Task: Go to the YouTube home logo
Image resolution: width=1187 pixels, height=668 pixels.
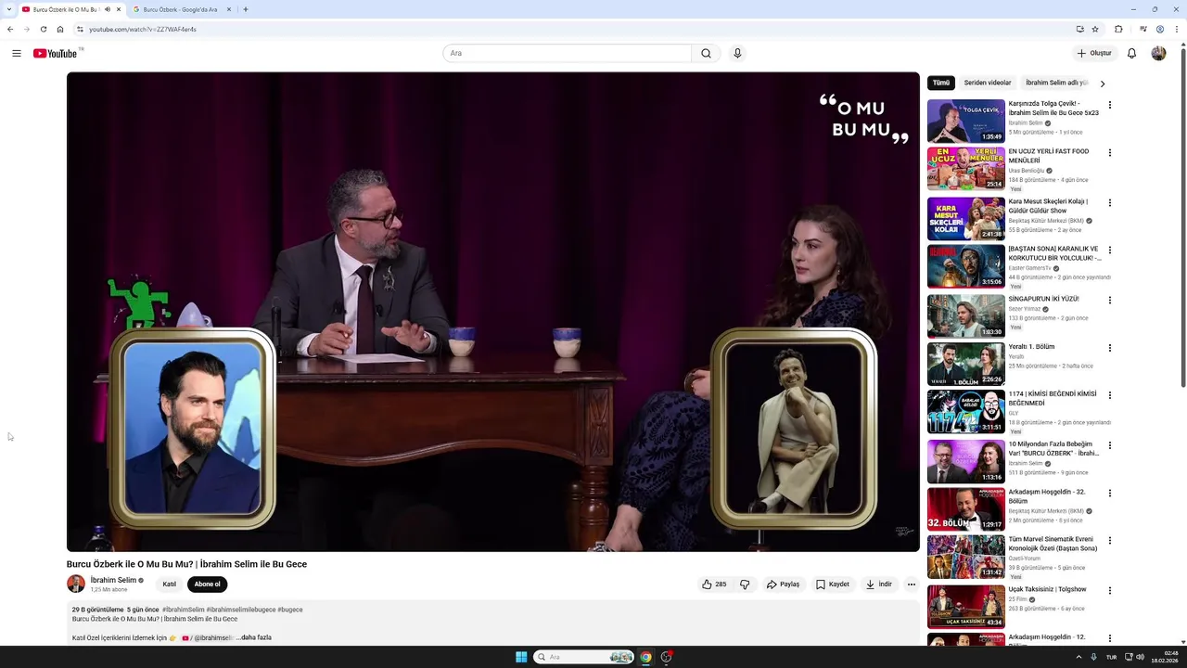Action: (56, 53)
